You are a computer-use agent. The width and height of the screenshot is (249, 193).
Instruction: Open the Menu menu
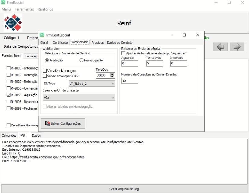pos(6,9)
